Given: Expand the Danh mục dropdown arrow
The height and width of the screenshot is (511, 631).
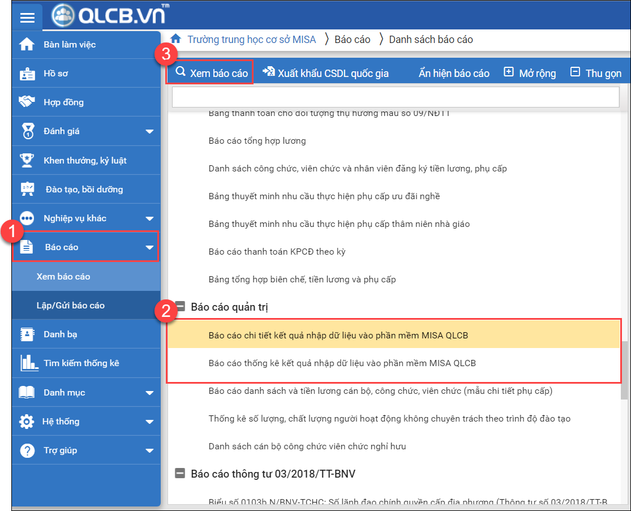Looking at the screenshot, I should coord(149,393).
